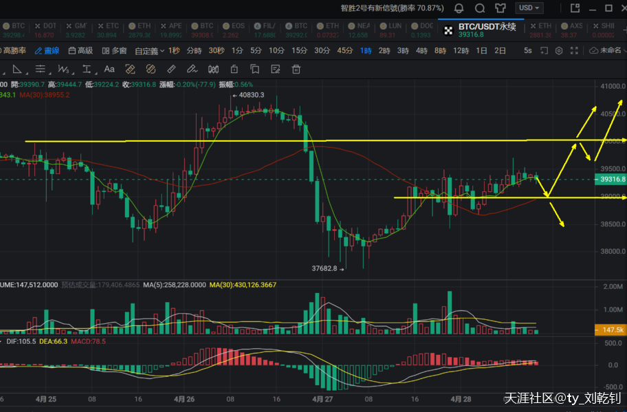The height and width of the screenshot is (412, 627).
Task: Select the Elliott wave drawing tool
Action: coord(65,69)
